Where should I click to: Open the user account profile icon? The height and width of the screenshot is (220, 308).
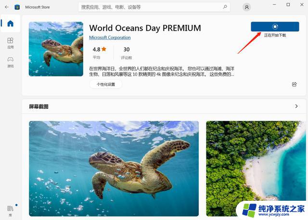tap(247, 7)
